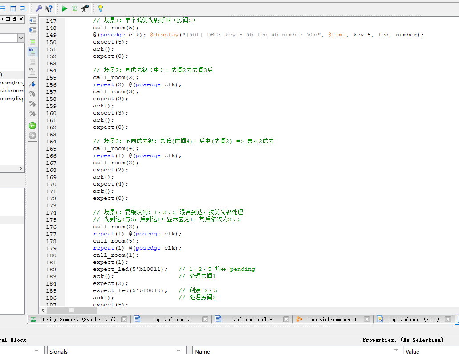The image size is (459, 354).
Task: Navigate forward with gray arrow
Action: tap(32, 135)
